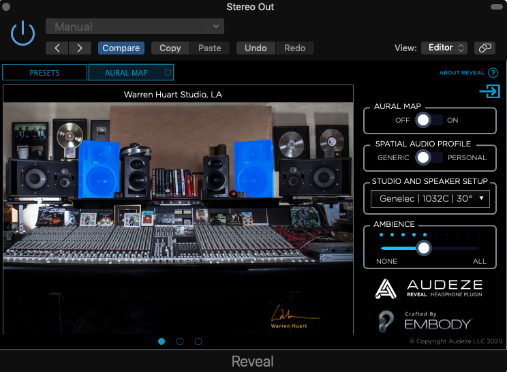This screenshot has height=372, width=507.
Task: Open the Genelec 1032C 30° speaker dropdown
Action: tap(430, 198)
